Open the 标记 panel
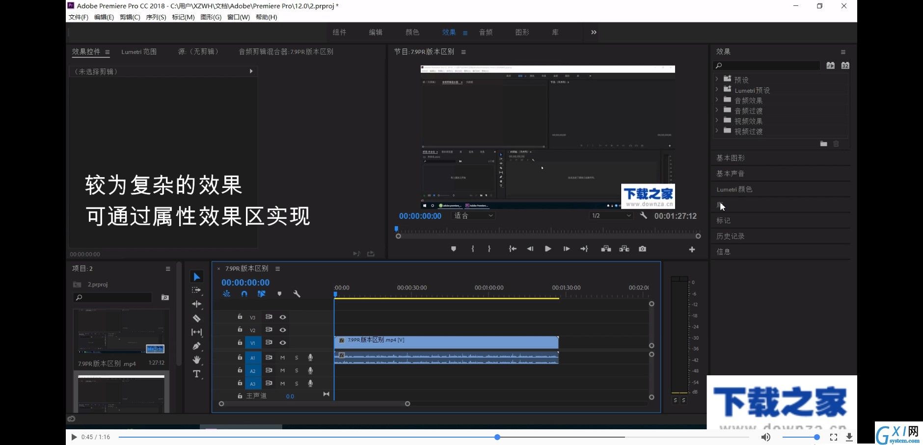This screenshot has height=445, width=923. coord(723,220)
